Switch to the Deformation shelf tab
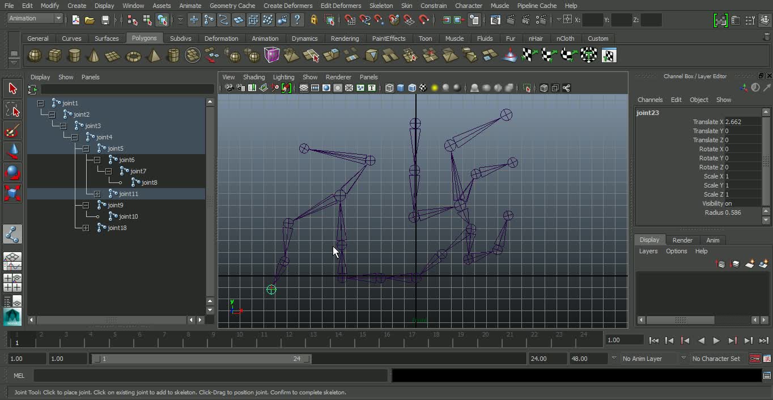The width and height of the screenshot is (773, 400). tap(221, 39)
